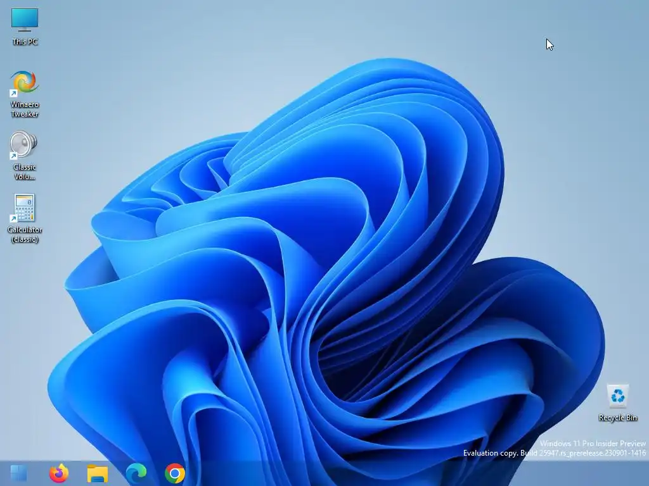Click the "Winaero Tweaker" label text
This screenshot has width=649, height=486.
(x=25, y=109)
